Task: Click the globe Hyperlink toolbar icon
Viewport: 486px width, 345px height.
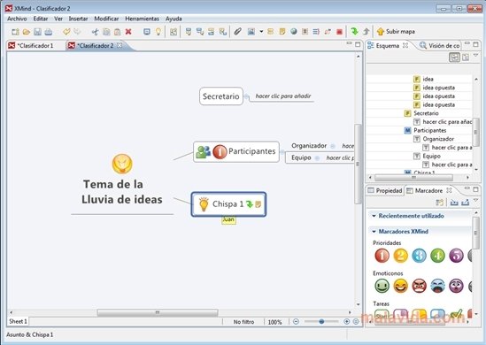Action: [x=294, y=32]
